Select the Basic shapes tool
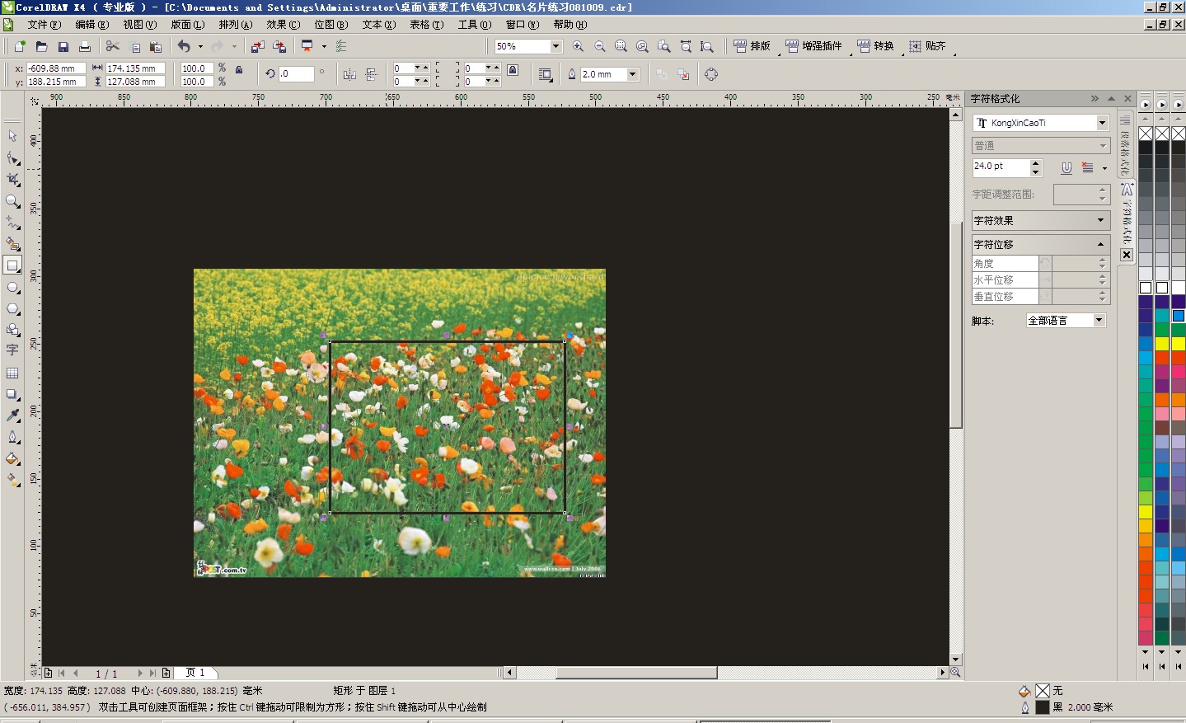Viewport: 1186px width, 723px height. coord(12,330)
